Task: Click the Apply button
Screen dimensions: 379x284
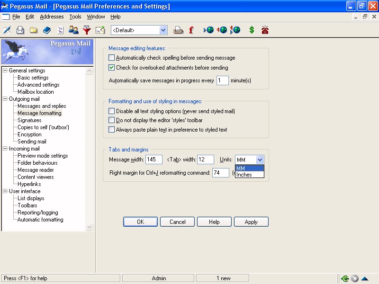Action: [x=251, y=222]
